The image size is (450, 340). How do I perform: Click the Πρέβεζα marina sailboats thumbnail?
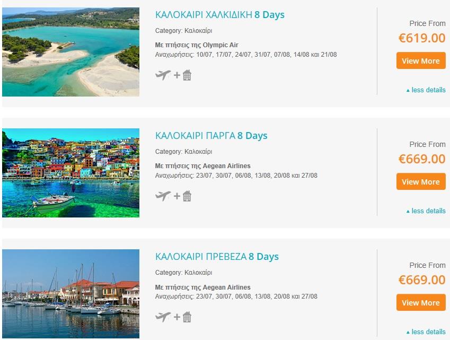tap(70, 294)
